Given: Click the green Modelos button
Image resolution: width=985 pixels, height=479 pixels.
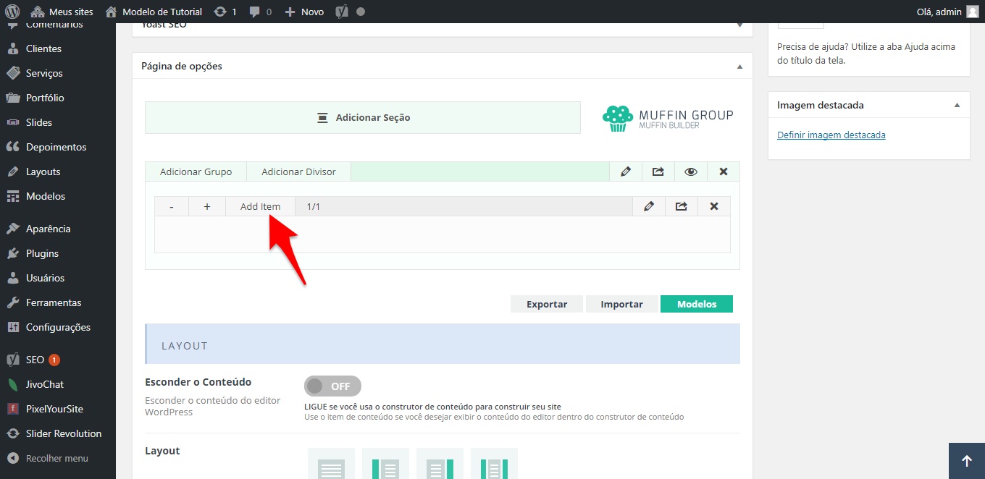Looking at the screenshot, I should tap(696, 304).
